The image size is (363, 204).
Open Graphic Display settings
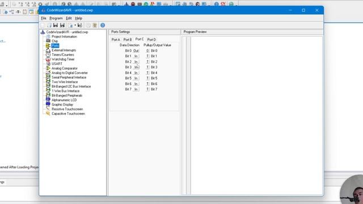coord(62,104)
